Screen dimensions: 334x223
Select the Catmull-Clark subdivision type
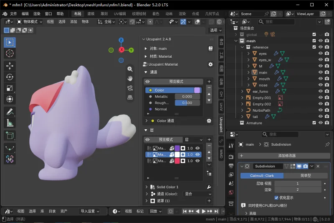(262, 176)
